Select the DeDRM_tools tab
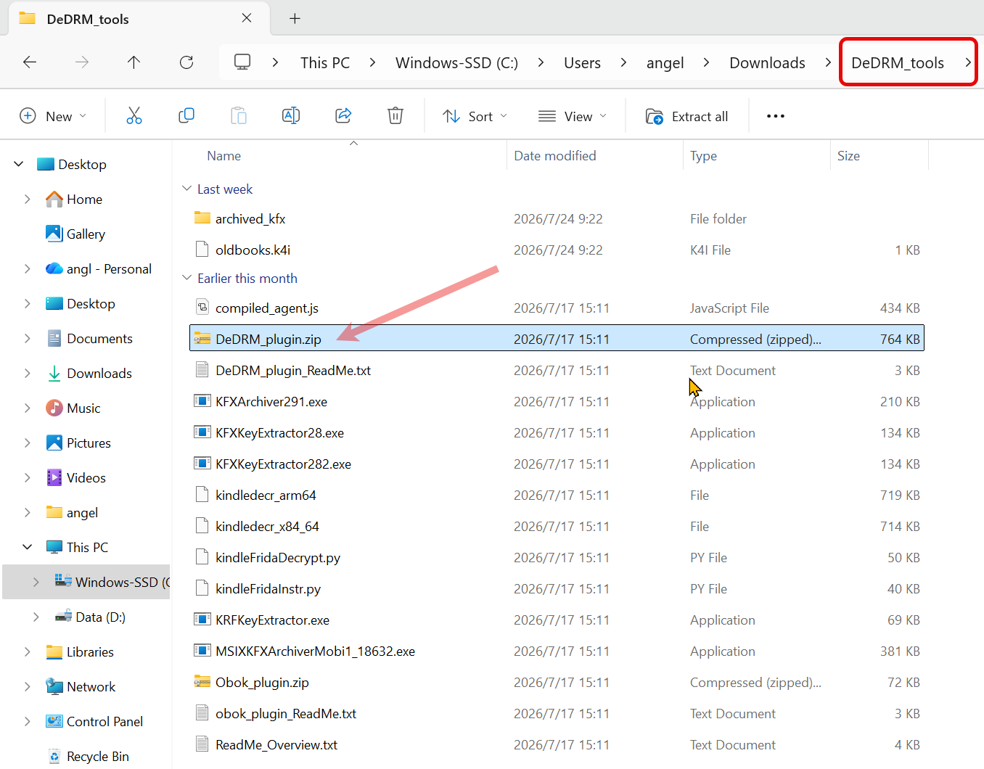 click(x=138, y=20)
